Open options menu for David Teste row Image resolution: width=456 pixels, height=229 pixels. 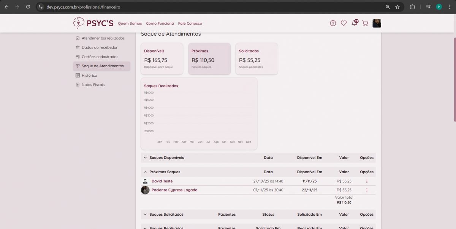pyautogui.click(x=367, y=181)
